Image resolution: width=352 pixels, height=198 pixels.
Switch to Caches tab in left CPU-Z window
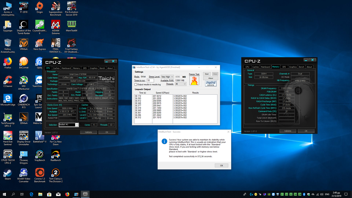(x=56, y=68)
